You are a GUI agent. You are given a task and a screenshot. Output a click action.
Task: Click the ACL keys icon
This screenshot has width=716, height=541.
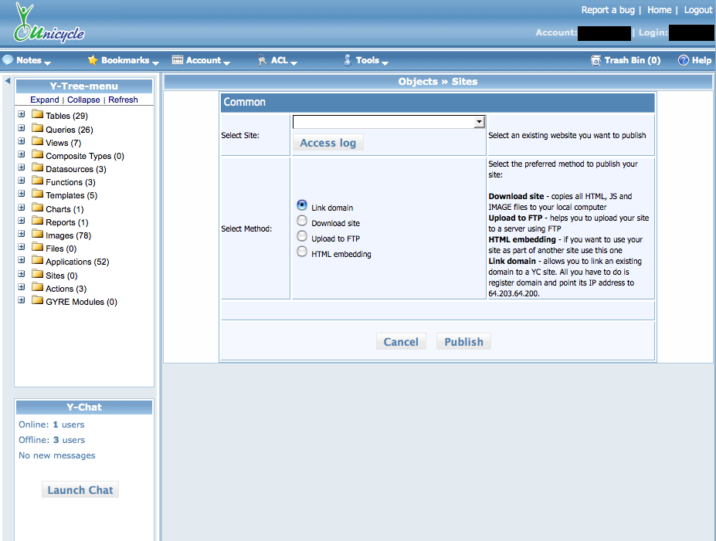coord(263,60)
